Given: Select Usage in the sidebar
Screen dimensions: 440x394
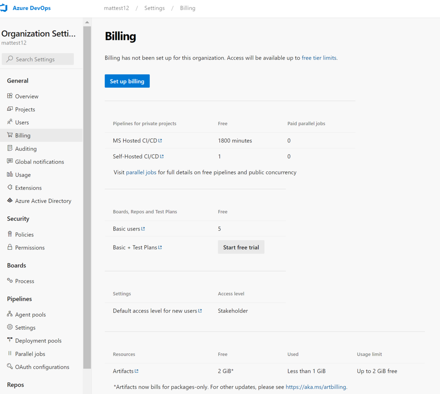Looking at the screenshot, I should pyautogui.click(x=23, y=175).
